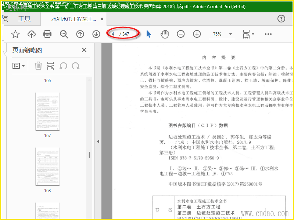Add current file to starred favorites

(15, 34)
